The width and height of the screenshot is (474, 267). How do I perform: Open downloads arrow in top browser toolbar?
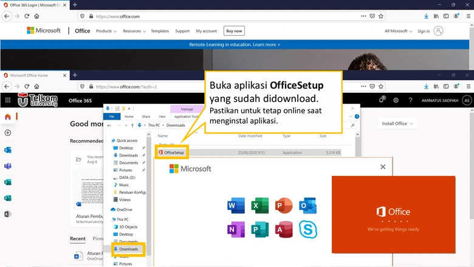(426, 16)
